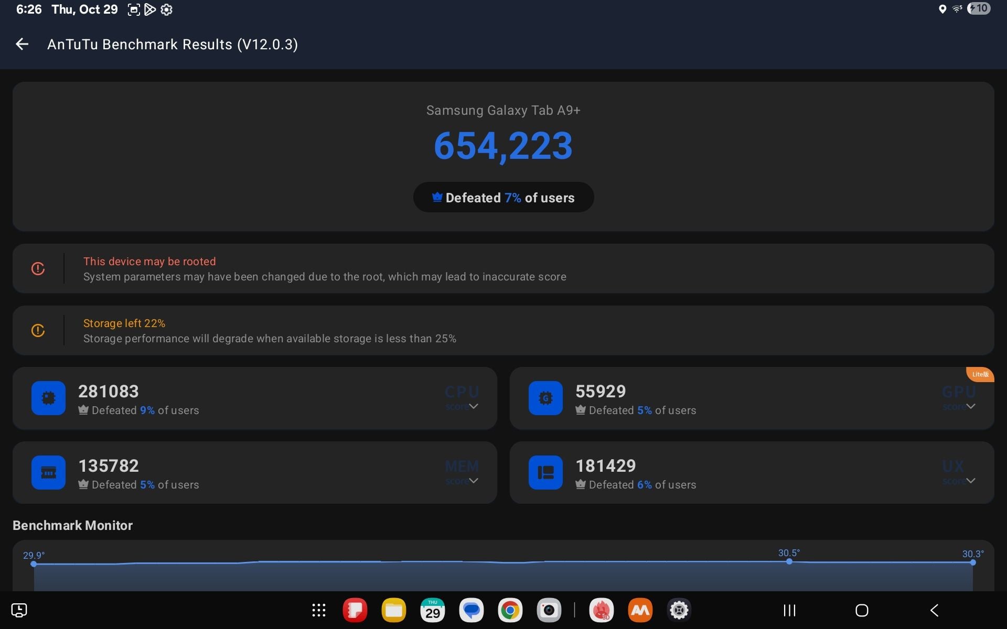The image size is (1007, 629).
Task: Launch Chrome from the taskbar
Action: 510,610
